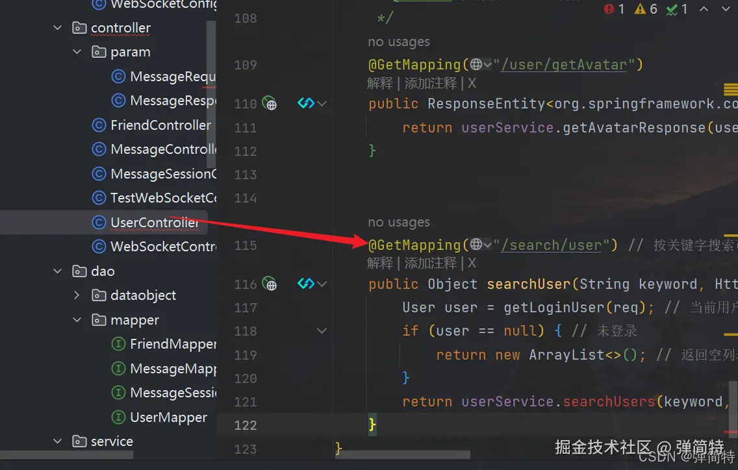Open UserMapper interface
Screen dimensions: 738x470
(x=168, y=417)
